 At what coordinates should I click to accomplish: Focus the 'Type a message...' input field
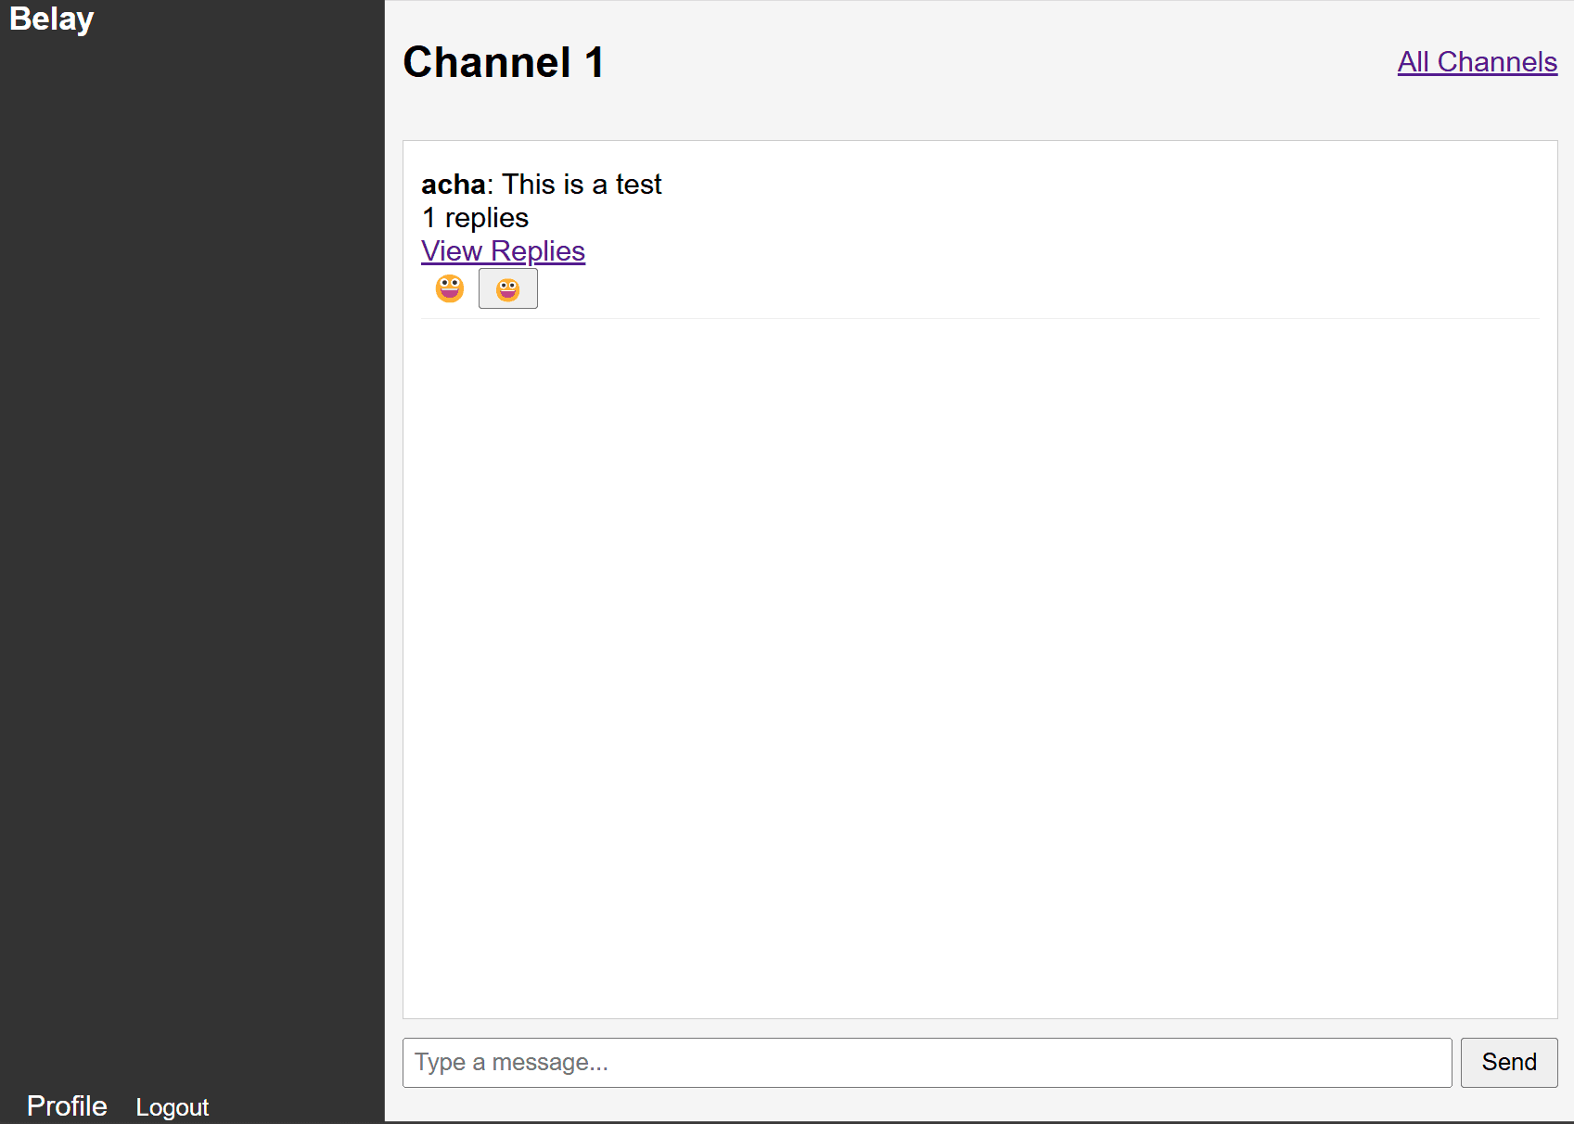(x=926, y=1062)
